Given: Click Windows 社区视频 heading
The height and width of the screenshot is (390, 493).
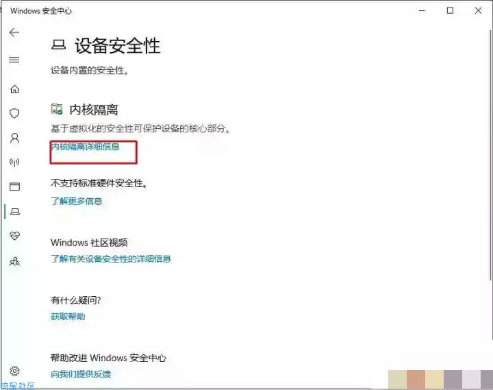Looking at the screenshot, I should (x=89, y=243).
